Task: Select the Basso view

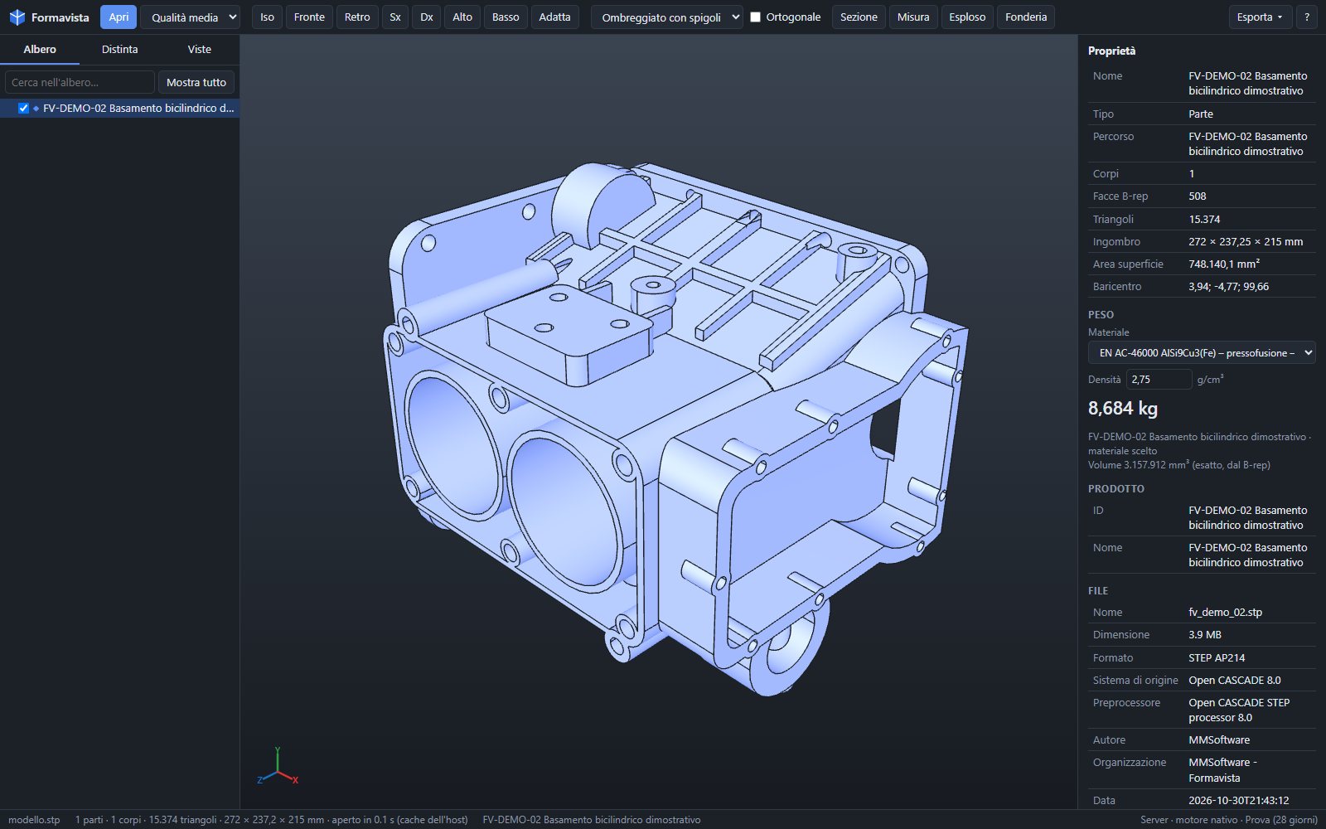Action: [506, 17]
